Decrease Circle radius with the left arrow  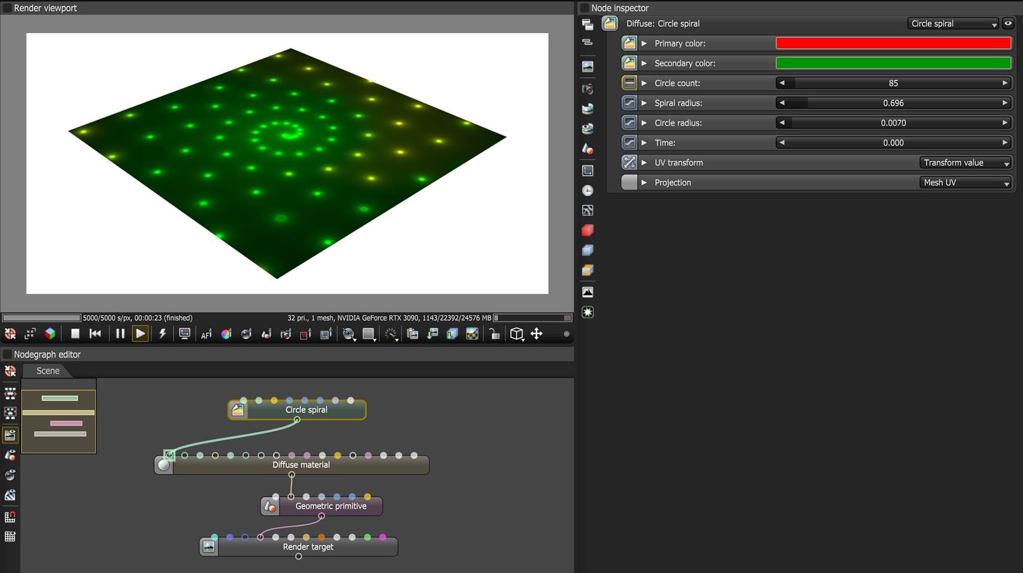tap(782, 123)
